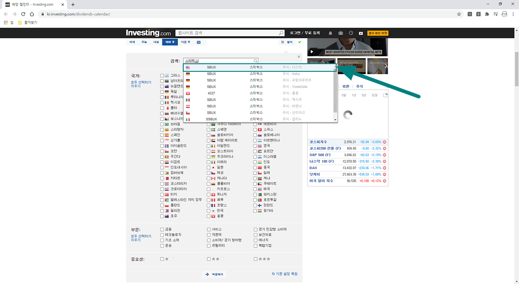Select SBUX TradeGate suggestion
The width and height of the screenshot is (519, 284).
pos(259,87)
